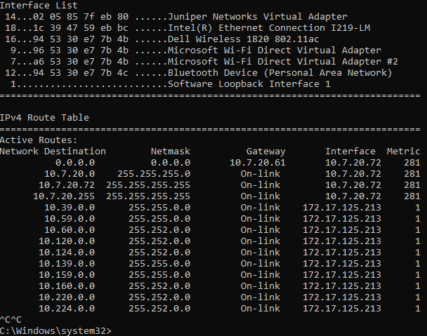This screenshot has width=427, height=336.
Task: Click the gateway address 10.7.20.61
Action: 258,163
